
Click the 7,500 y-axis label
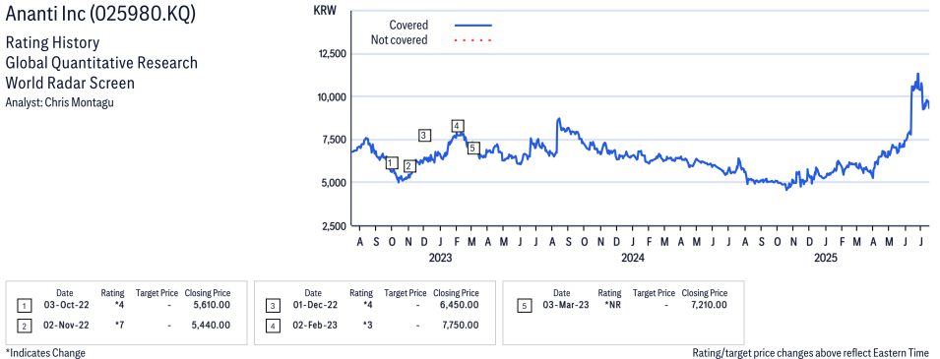[334, 140]
